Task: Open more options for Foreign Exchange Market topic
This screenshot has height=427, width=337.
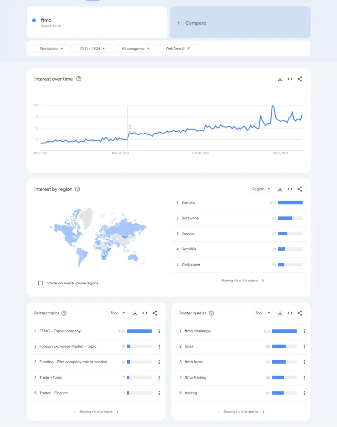Action: point(159,347)
